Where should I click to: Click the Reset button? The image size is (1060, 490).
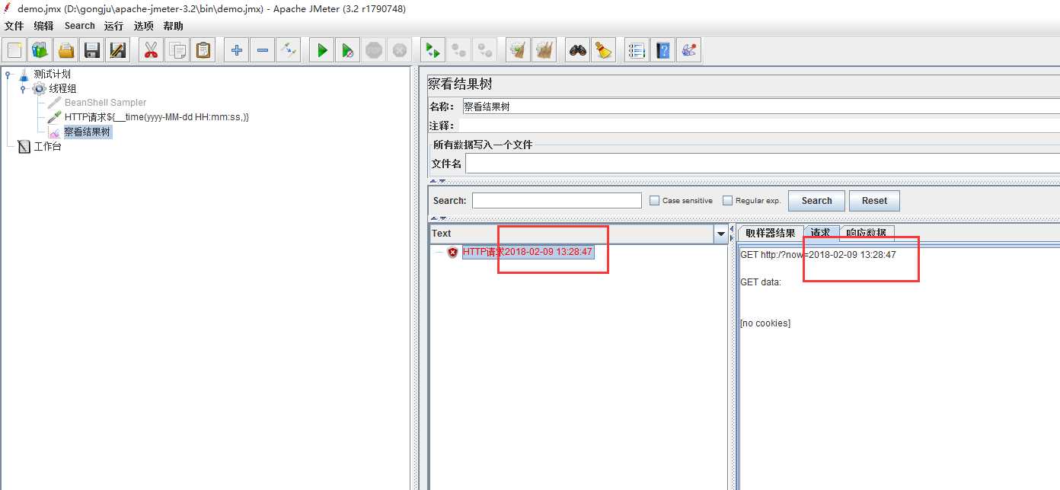click(x=874, y=201)
